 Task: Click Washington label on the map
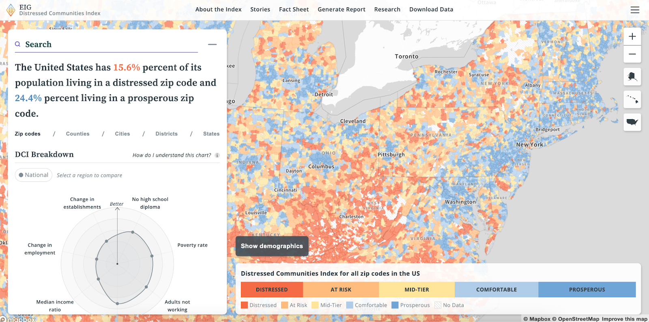point(460,202)
